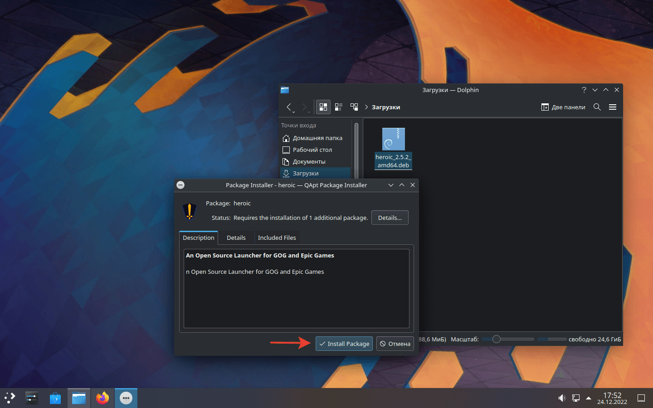
Task: Close the QApt Package Installer window
Action: [413, 185]
